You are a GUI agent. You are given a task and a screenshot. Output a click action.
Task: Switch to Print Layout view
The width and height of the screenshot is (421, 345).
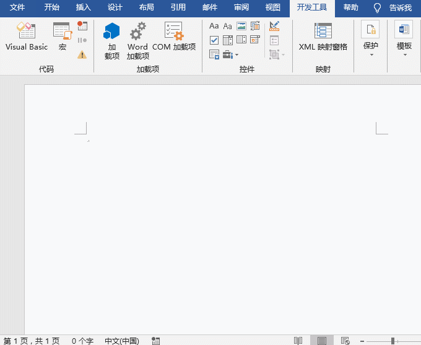322,341
